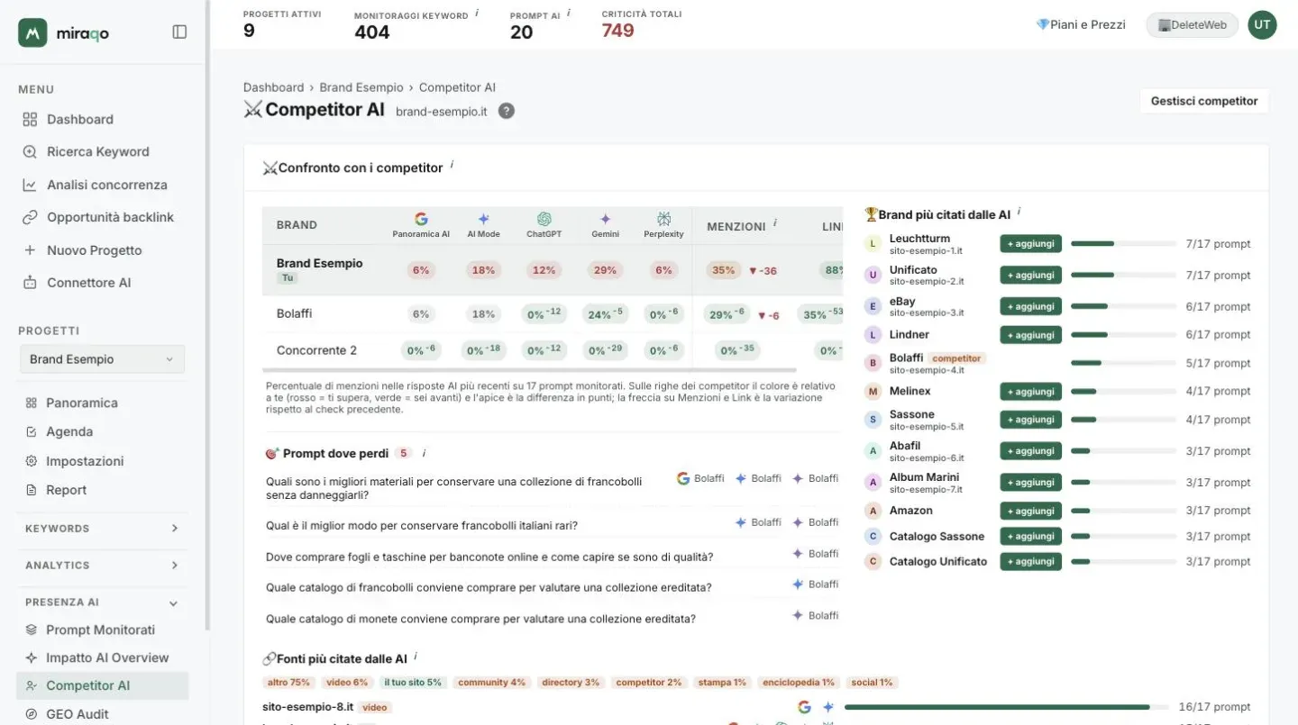Expand the ANALYTICS sidebar section
The height and width of the screenshot is (725, 1298).
coord(102,566)
